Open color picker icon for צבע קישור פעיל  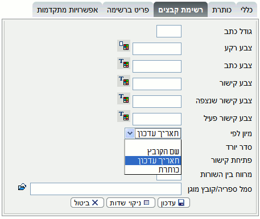[123, 116]
